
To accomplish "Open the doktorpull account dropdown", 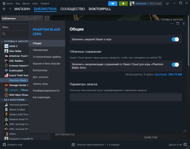I will click(x=148, y=4).
